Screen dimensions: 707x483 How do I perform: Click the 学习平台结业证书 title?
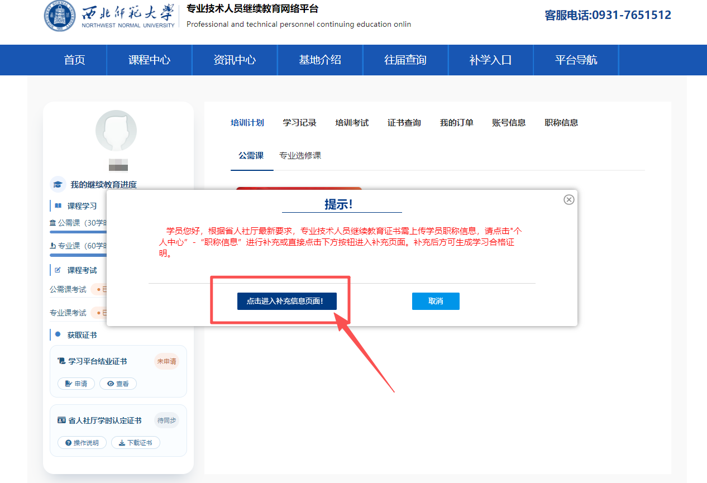tap(98, 361)
